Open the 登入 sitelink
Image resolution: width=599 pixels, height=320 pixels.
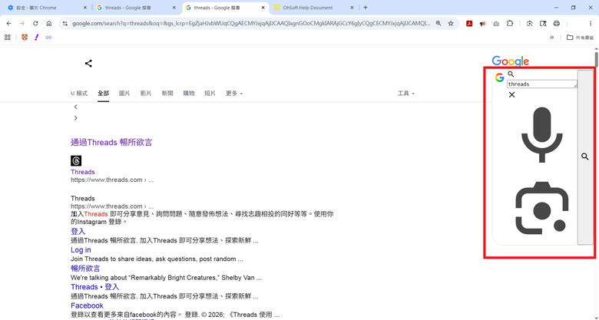(78, 232)
